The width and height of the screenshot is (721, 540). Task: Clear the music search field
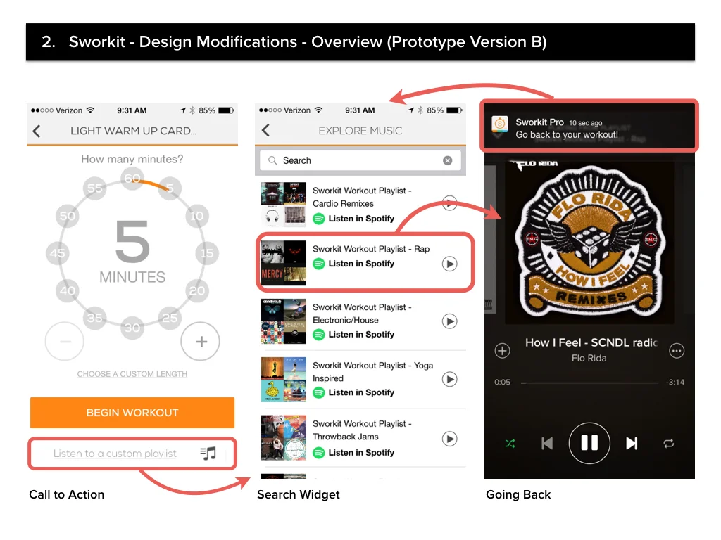(447, 160)
